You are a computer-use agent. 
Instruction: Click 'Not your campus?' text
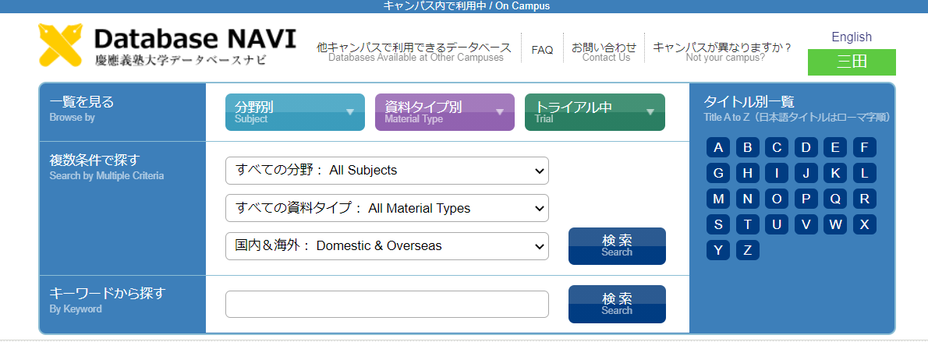point(725,58)
